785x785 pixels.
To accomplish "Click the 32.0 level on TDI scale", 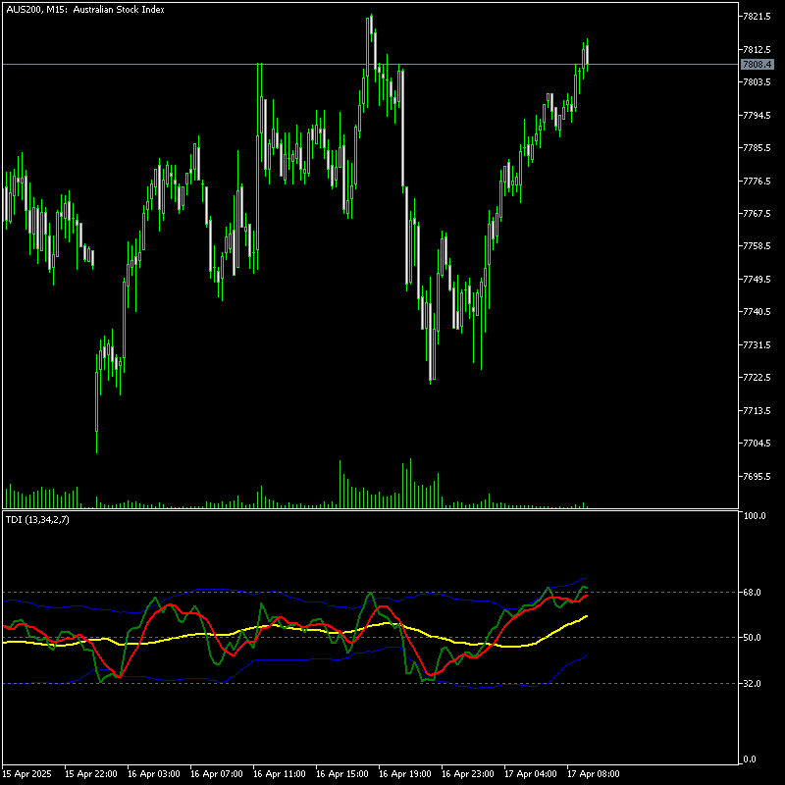I will [754, 683].
